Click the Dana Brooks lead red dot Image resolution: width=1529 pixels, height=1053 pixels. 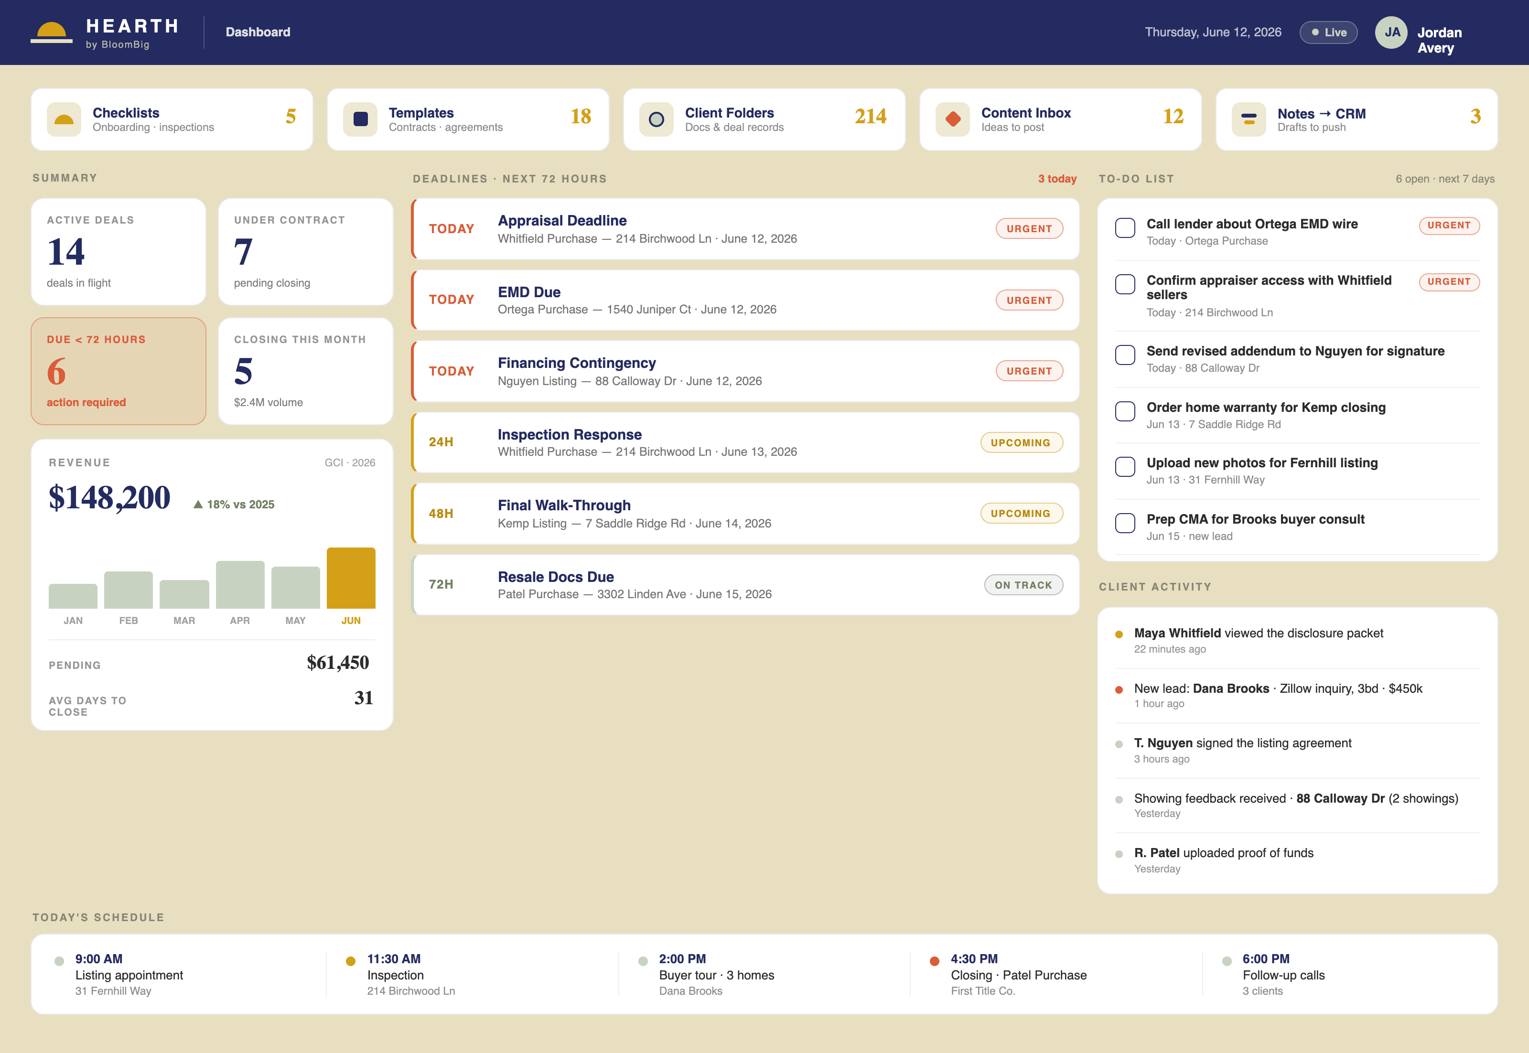pyautogui.click(x=1119, y=690)
